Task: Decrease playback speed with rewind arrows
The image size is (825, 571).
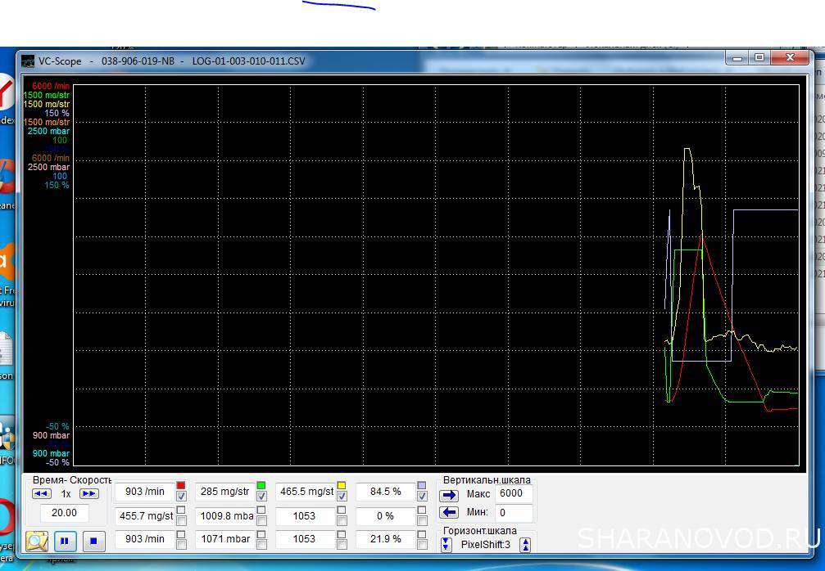Action: tap(42, 493)
